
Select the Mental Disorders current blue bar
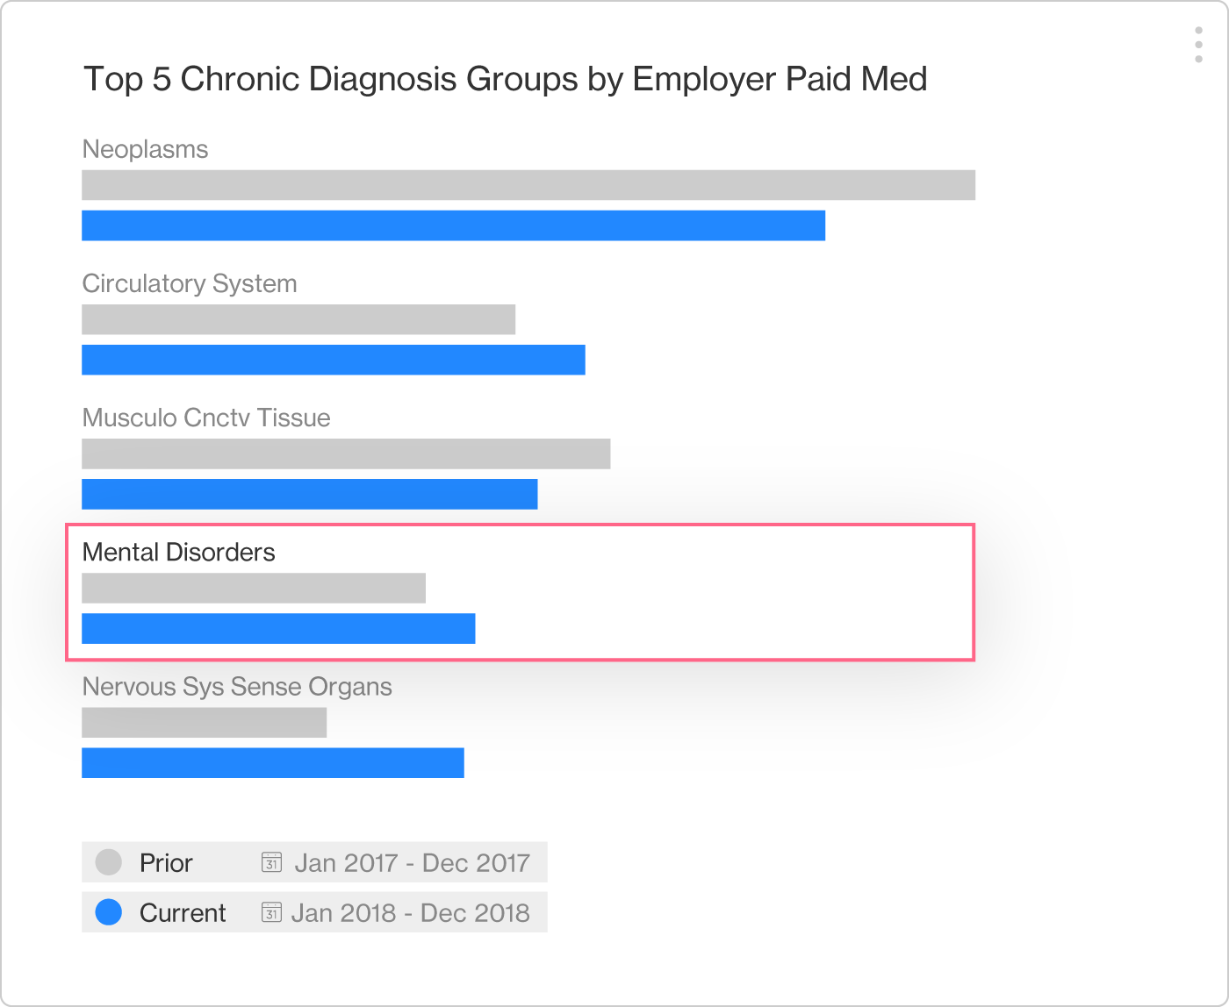point(278,628)
